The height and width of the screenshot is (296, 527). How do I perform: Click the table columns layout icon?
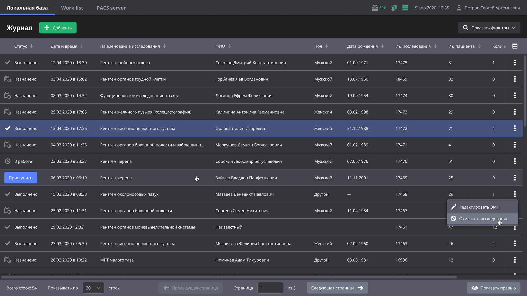point(515,46)
